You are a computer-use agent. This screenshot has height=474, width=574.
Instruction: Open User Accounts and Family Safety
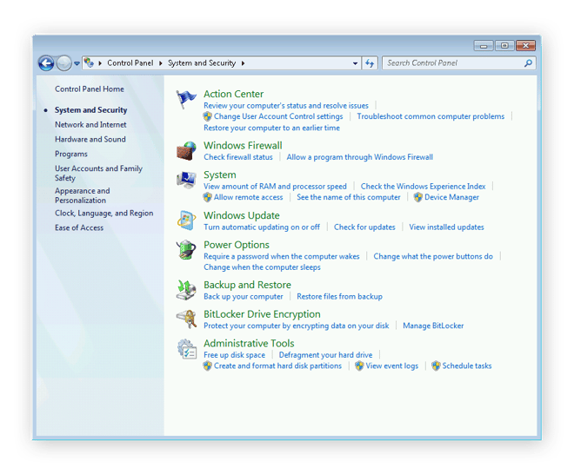point(98,174)
